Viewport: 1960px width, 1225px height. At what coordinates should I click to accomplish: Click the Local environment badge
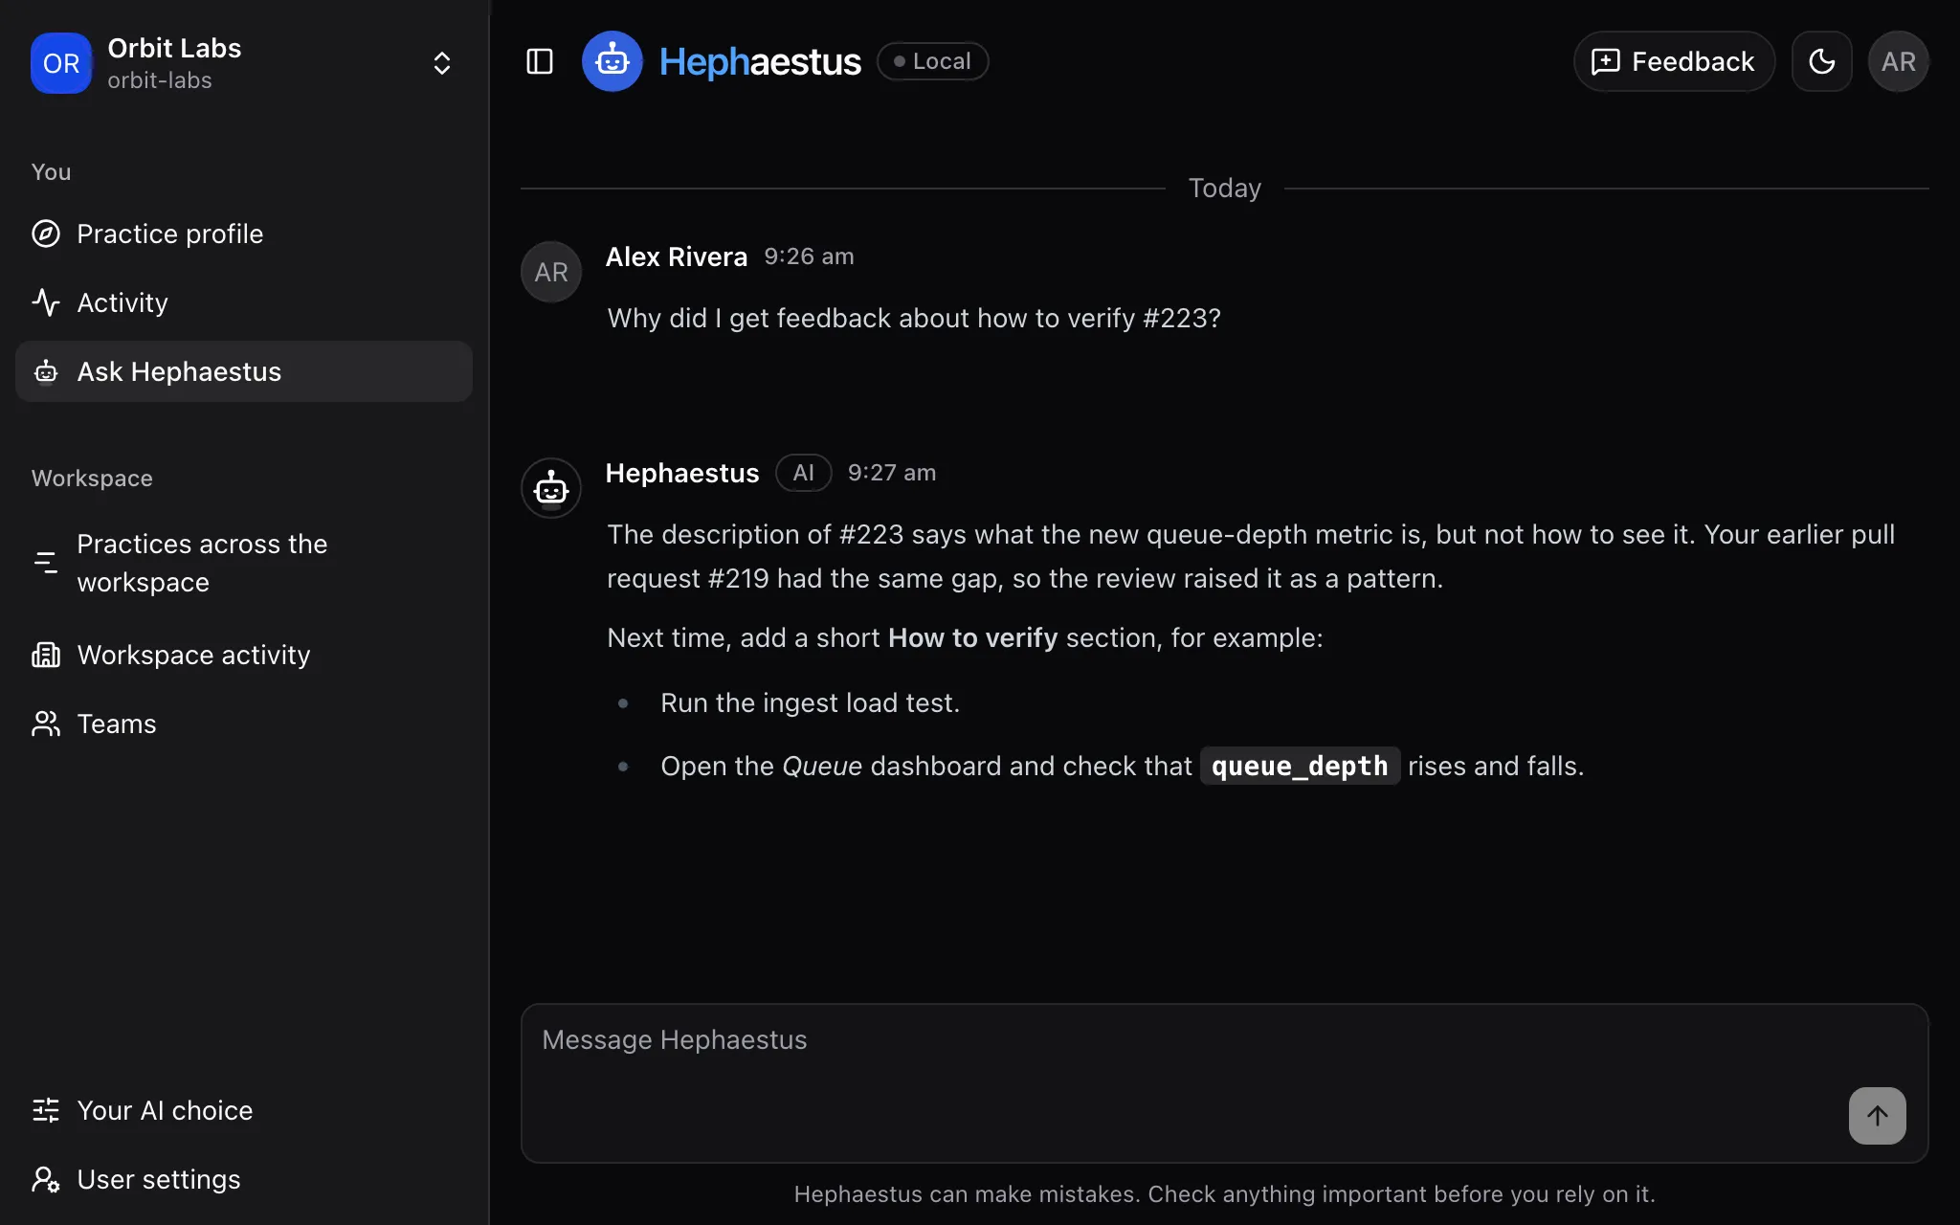(933, 61)
